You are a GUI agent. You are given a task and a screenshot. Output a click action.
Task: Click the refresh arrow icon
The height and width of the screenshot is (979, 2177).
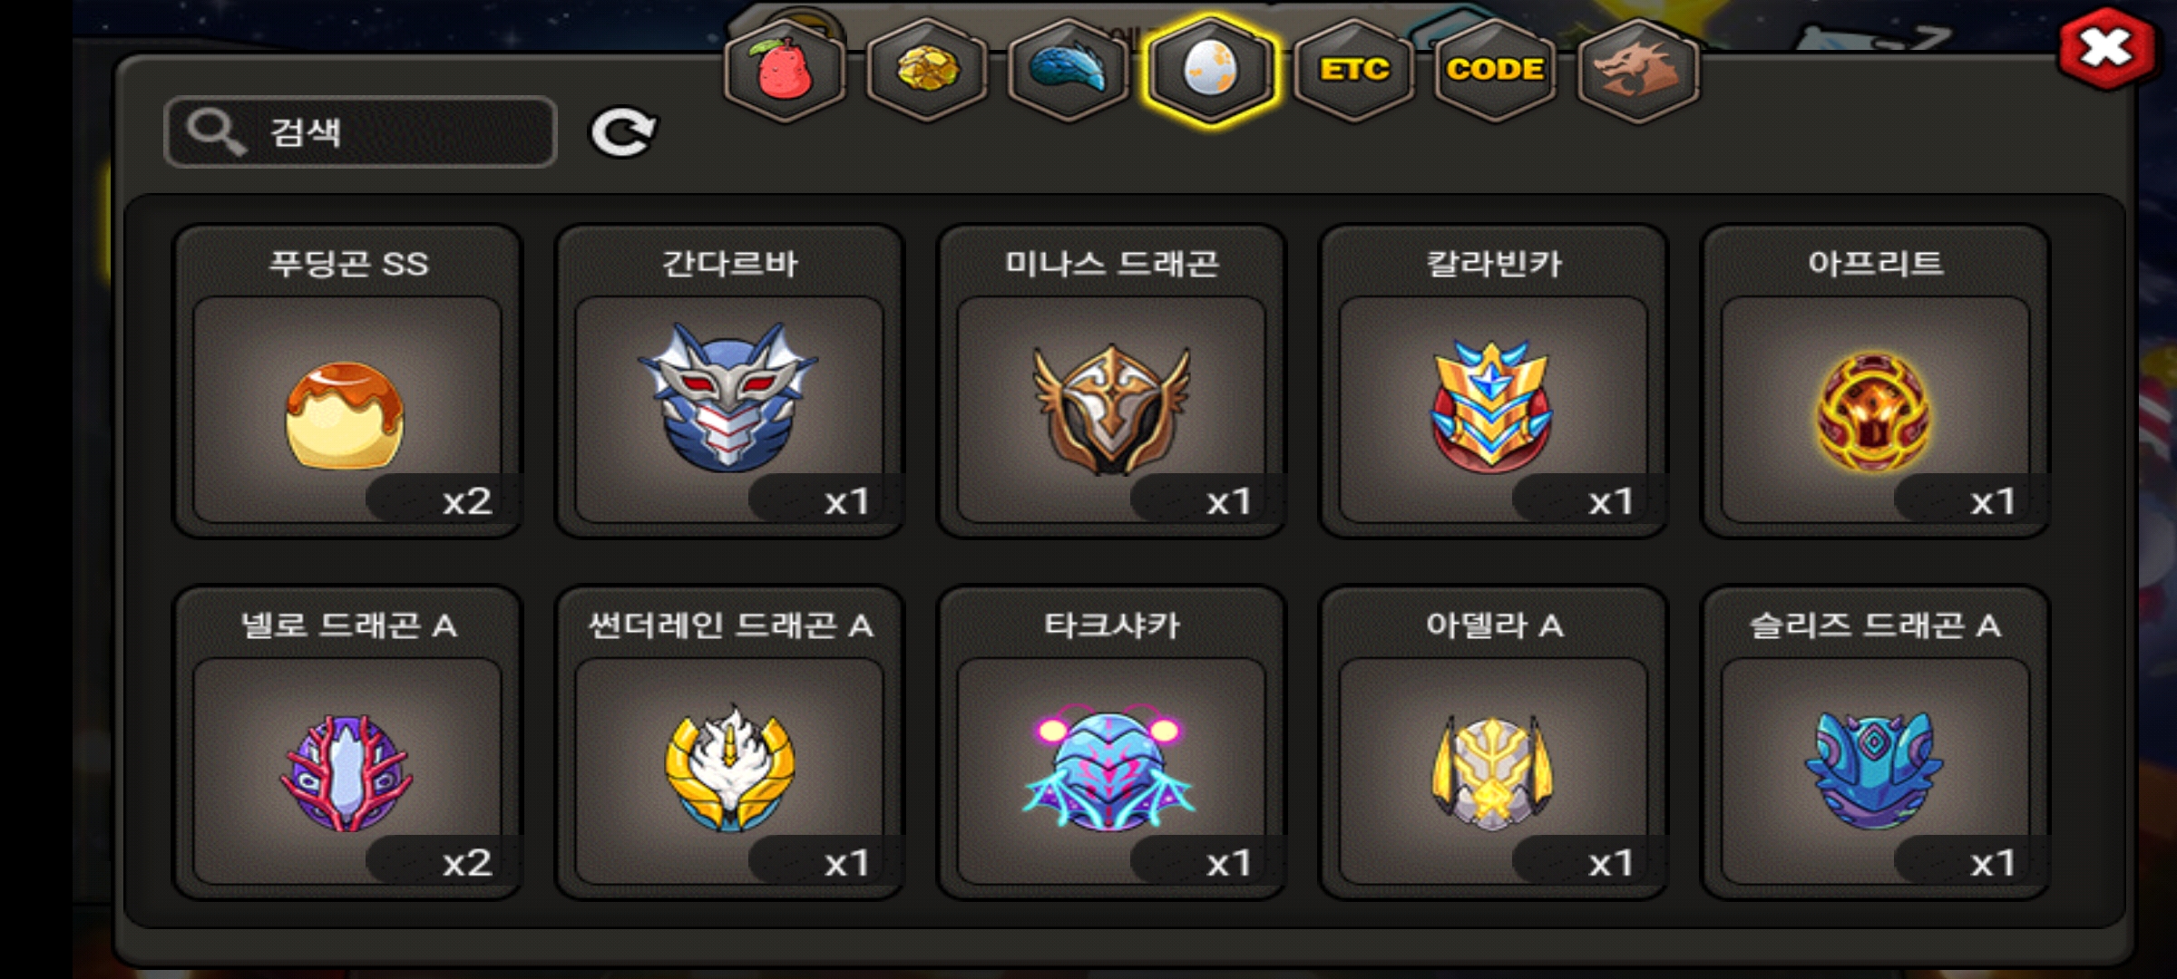tap(623, 133)
